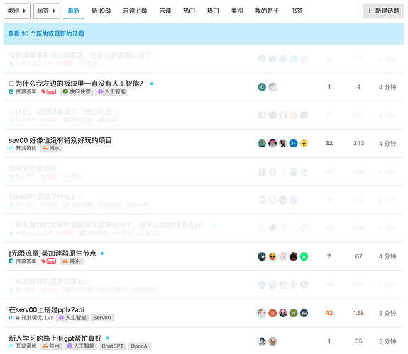Click the 新建话题 new topic button
Image resolution: width=408 pixels, height=354 pixels.
(x=383, y=11)
